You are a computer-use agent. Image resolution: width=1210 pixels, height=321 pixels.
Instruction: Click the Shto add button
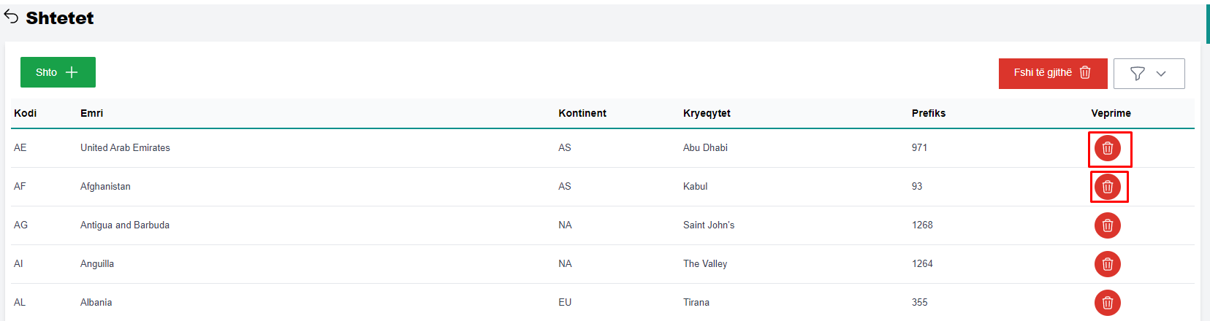click(58, 72)
